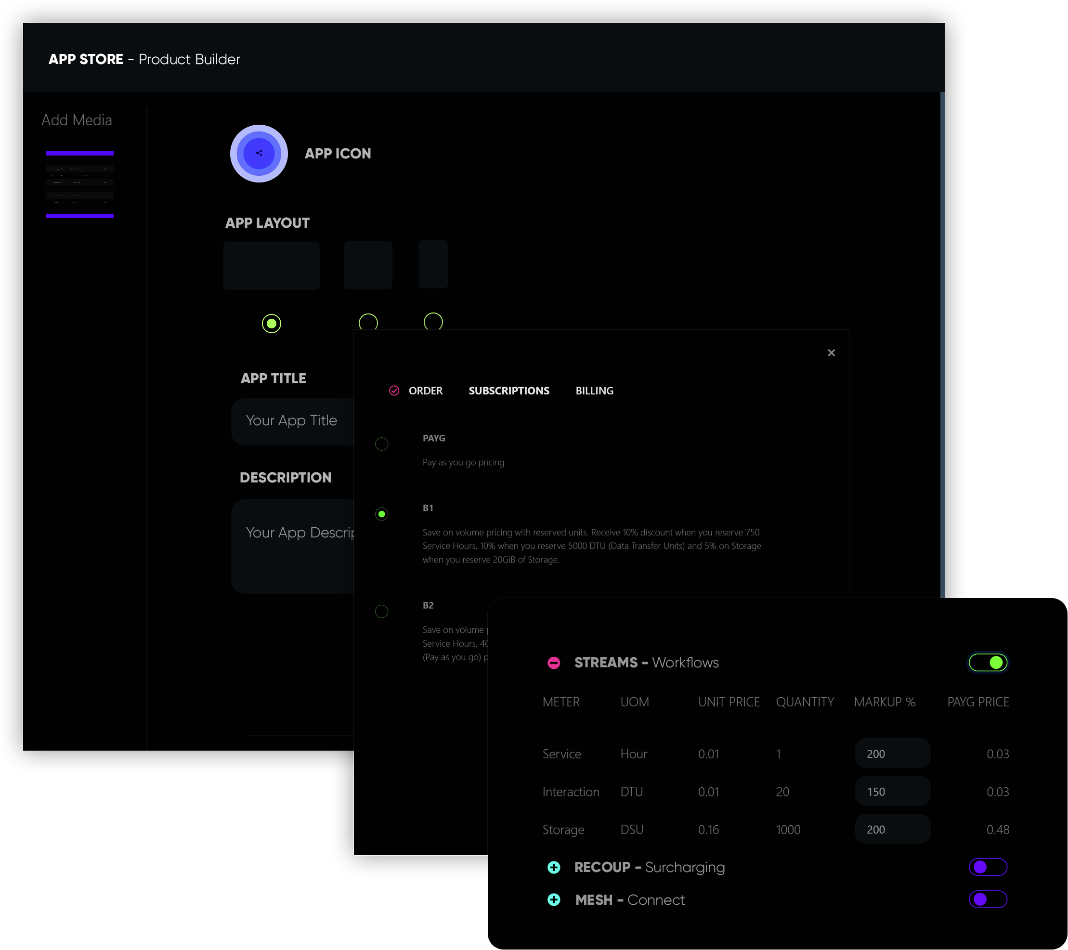Open the SUBSCRIPTIONS tab
This screenshot has height=950, width=1068.
click(x=508, y=391)
